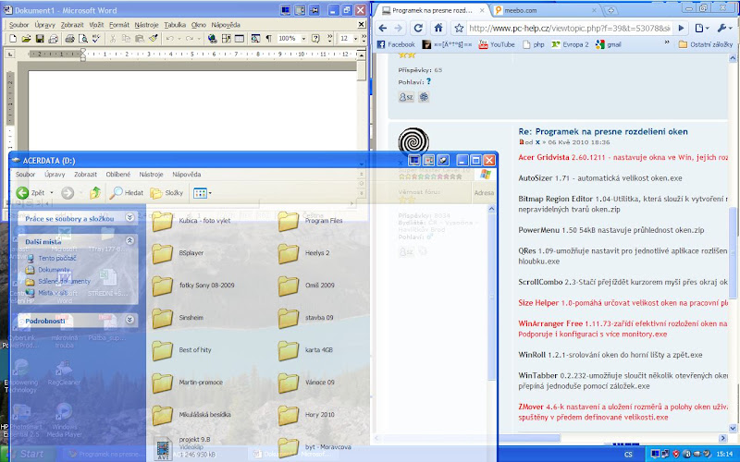Go to the Chrome home page icon
Image resolution: width=740 pixels, height=462 pixels.
(x=438, y=29)
